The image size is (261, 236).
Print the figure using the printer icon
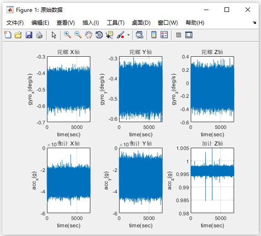click(x=39, y=35)
